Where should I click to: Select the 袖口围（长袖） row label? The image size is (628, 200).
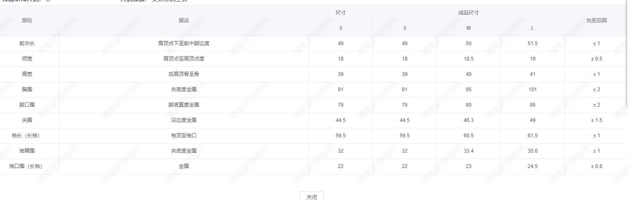point(27,166)
